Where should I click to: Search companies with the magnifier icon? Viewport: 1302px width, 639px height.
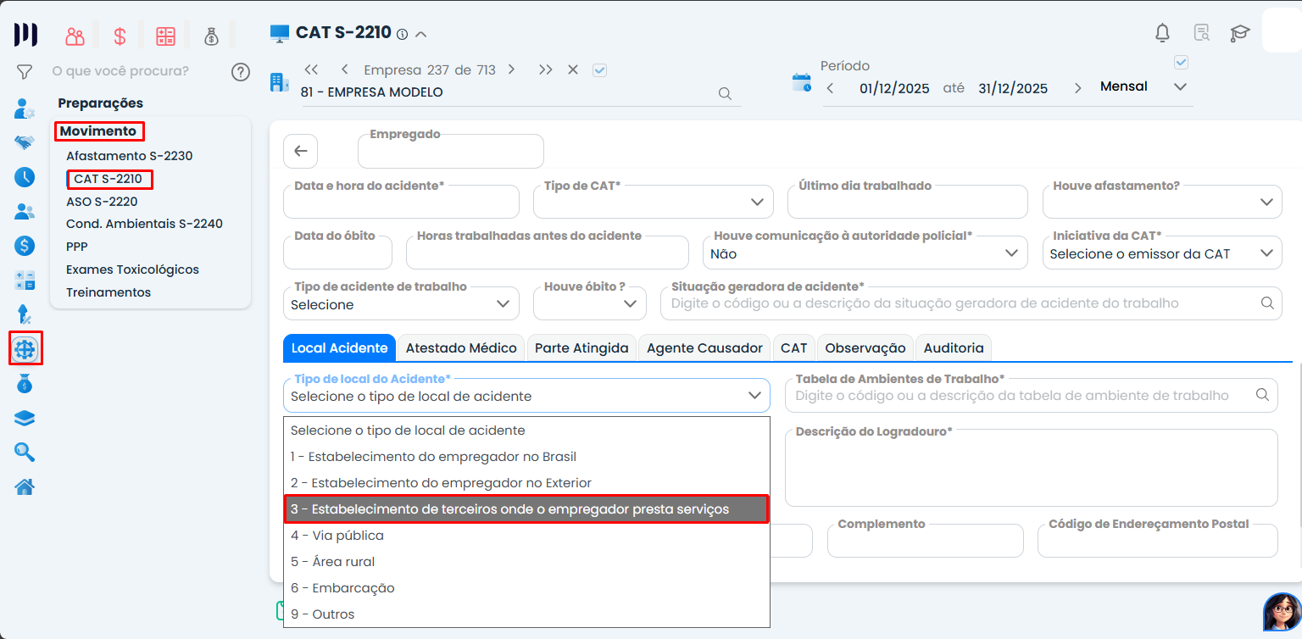(x=725, y=93)
